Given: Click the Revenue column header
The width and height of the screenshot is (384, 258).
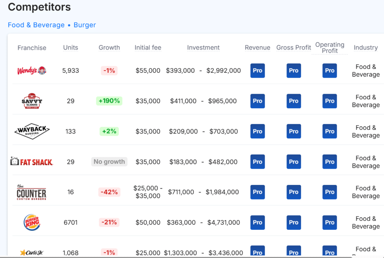Looking at the screenshot, I should click(x=258, y=48).
